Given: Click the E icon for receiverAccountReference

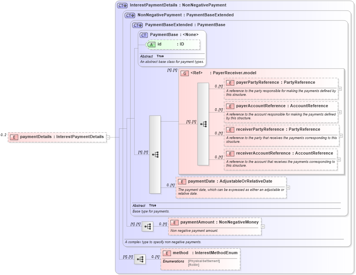Looking at the screenshot, I should (x=230, y=153).
